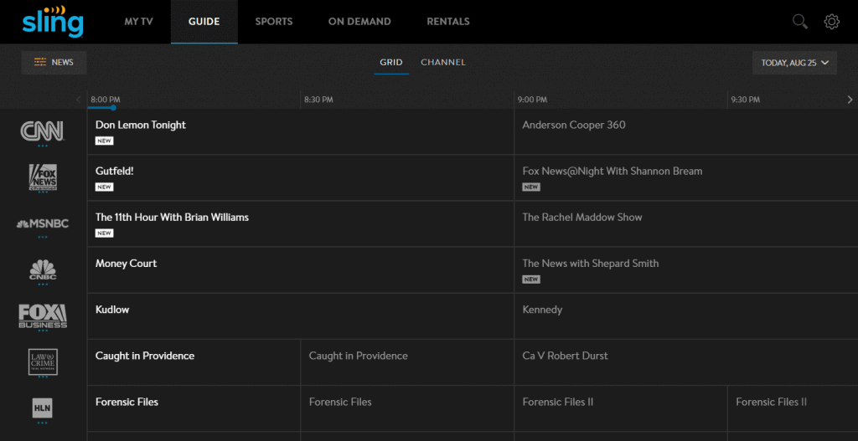Open 9:00 PM Forensic Files II
The image size is (858, 441).
pyautogui.click(x=621, y=408)
